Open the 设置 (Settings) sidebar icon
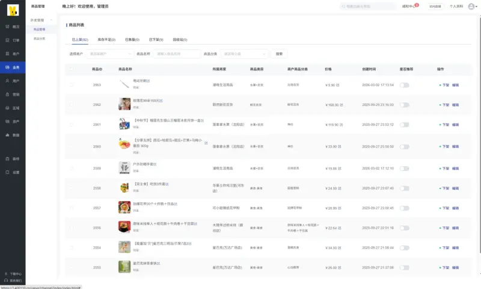481x289 pixels. [x=7, y=172]
